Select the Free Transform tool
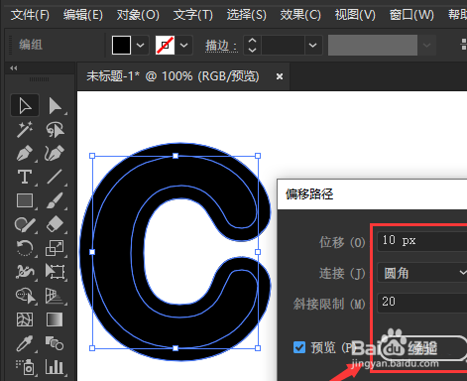Image resolution: width=467 pixels, height=381 pixels. 55,272
